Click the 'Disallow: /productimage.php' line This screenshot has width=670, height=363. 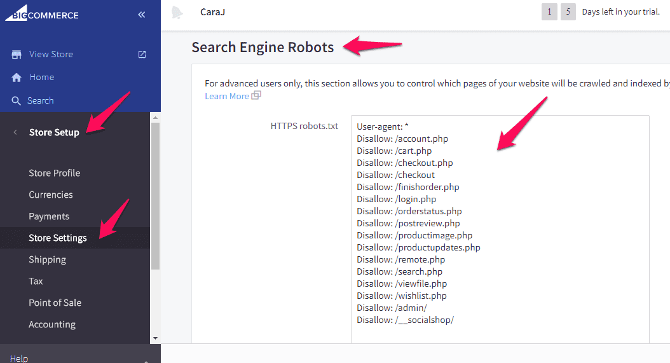pos(414,236)
